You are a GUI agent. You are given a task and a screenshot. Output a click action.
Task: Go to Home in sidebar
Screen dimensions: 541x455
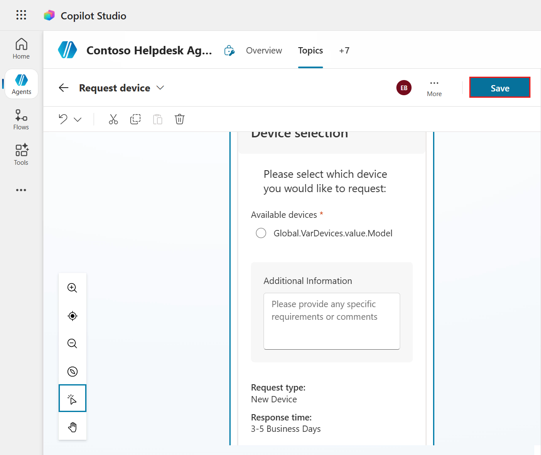pyautogui.click(x=21, y=49)
